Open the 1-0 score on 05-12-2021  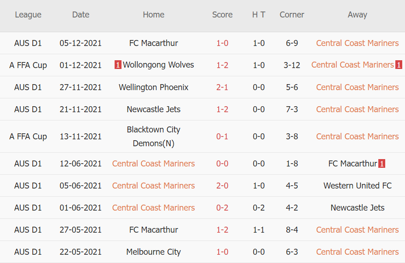click(x=222, y=43)
